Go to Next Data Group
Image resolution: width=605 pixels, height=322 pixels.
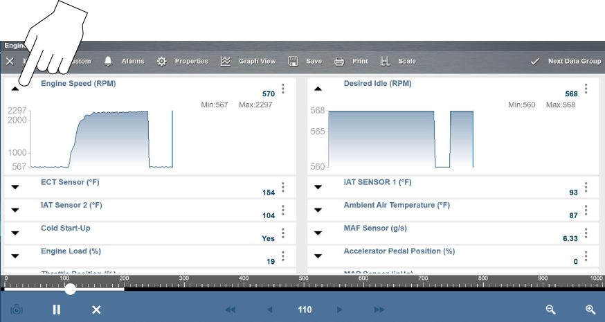tap(565, 61)
